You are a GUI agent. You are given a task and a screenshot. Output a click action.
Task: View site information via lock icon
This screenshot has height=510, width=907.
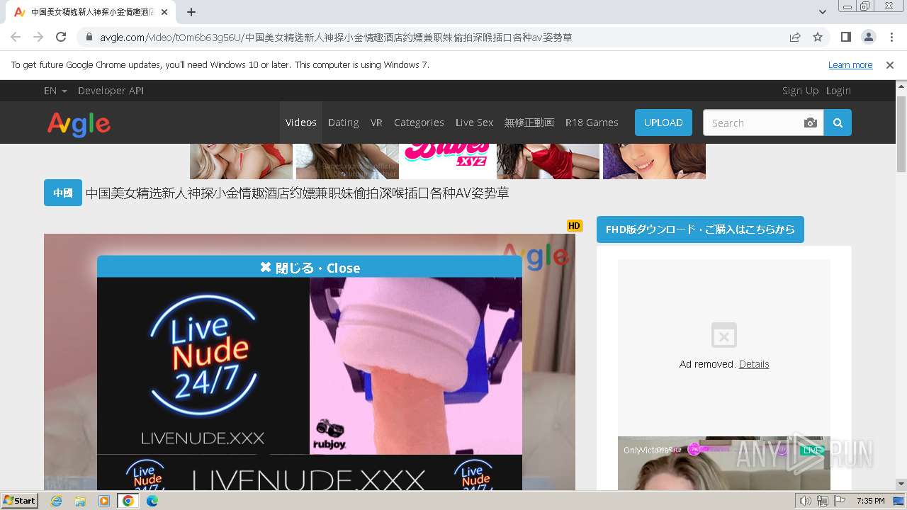[89, 38]
